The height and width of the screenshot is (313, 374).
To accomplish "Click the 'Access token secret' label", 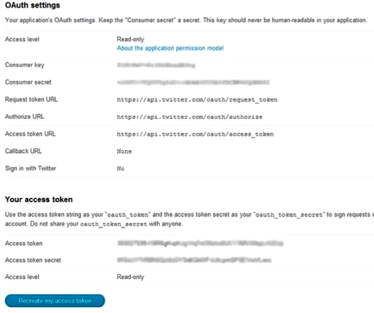I will click(33, 260).
